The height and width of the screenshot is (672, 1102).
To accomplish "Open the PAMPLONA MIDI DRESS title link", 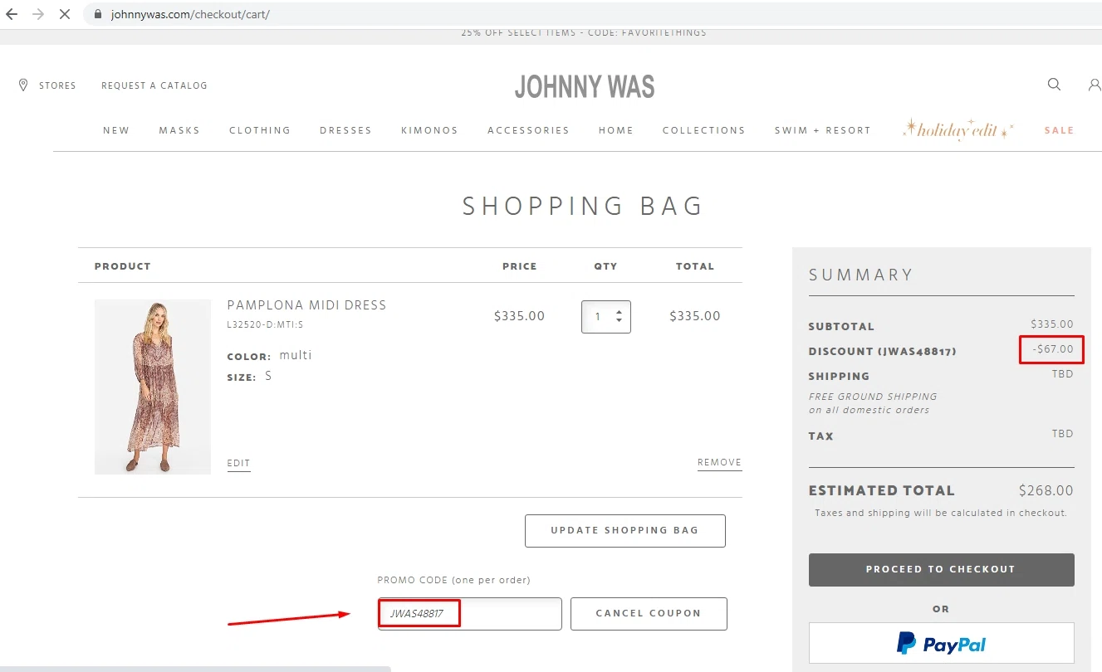I will click(x=306, y=305).
